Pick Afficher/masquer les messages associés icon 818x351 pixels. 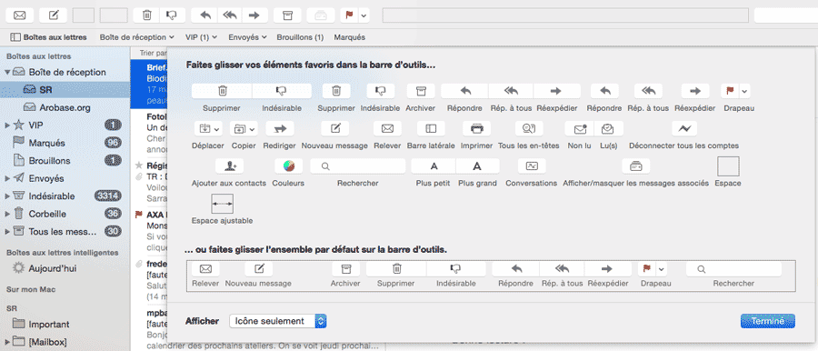[x=636, y=166]
